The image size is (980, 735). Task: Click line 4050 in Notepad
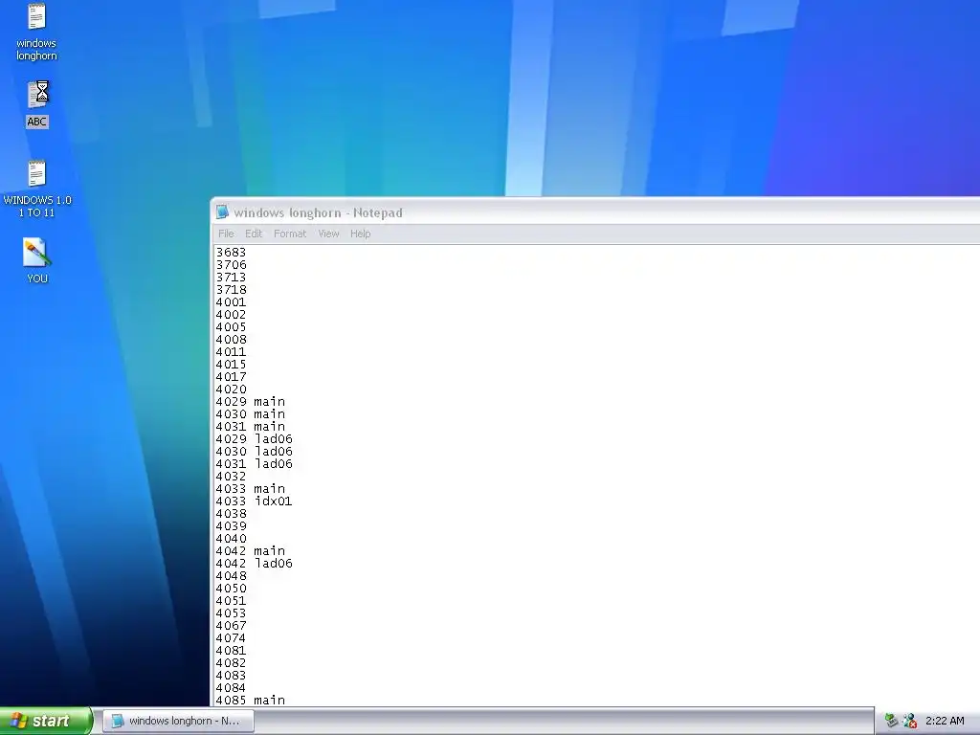click(231, 589)
